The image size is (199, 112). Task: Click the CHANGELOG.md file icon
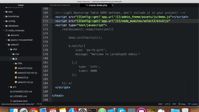coord(11,91)
